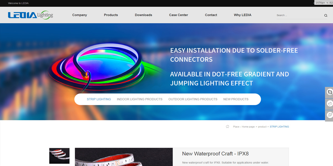Click the search magnifier icon
333x166 pixels.
[326, 15]
